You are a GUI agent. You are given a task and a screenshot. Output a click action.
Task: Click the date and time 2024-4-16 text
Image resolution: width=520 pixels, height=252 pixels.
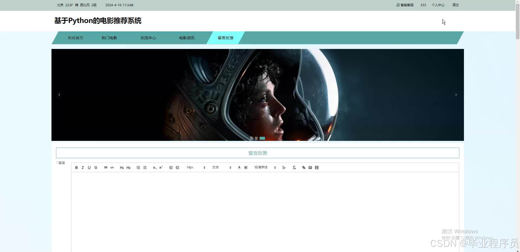click(x=119, y=5)
